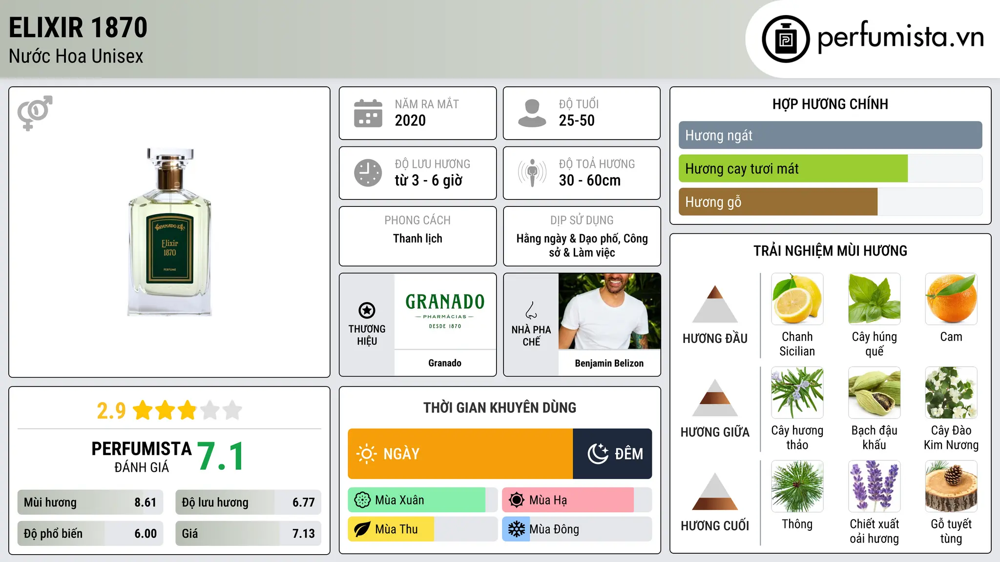Click the Hương cay tươi mát accord bar
Image resolution: width=1000 pixels, height=562 pixels.
830,168
